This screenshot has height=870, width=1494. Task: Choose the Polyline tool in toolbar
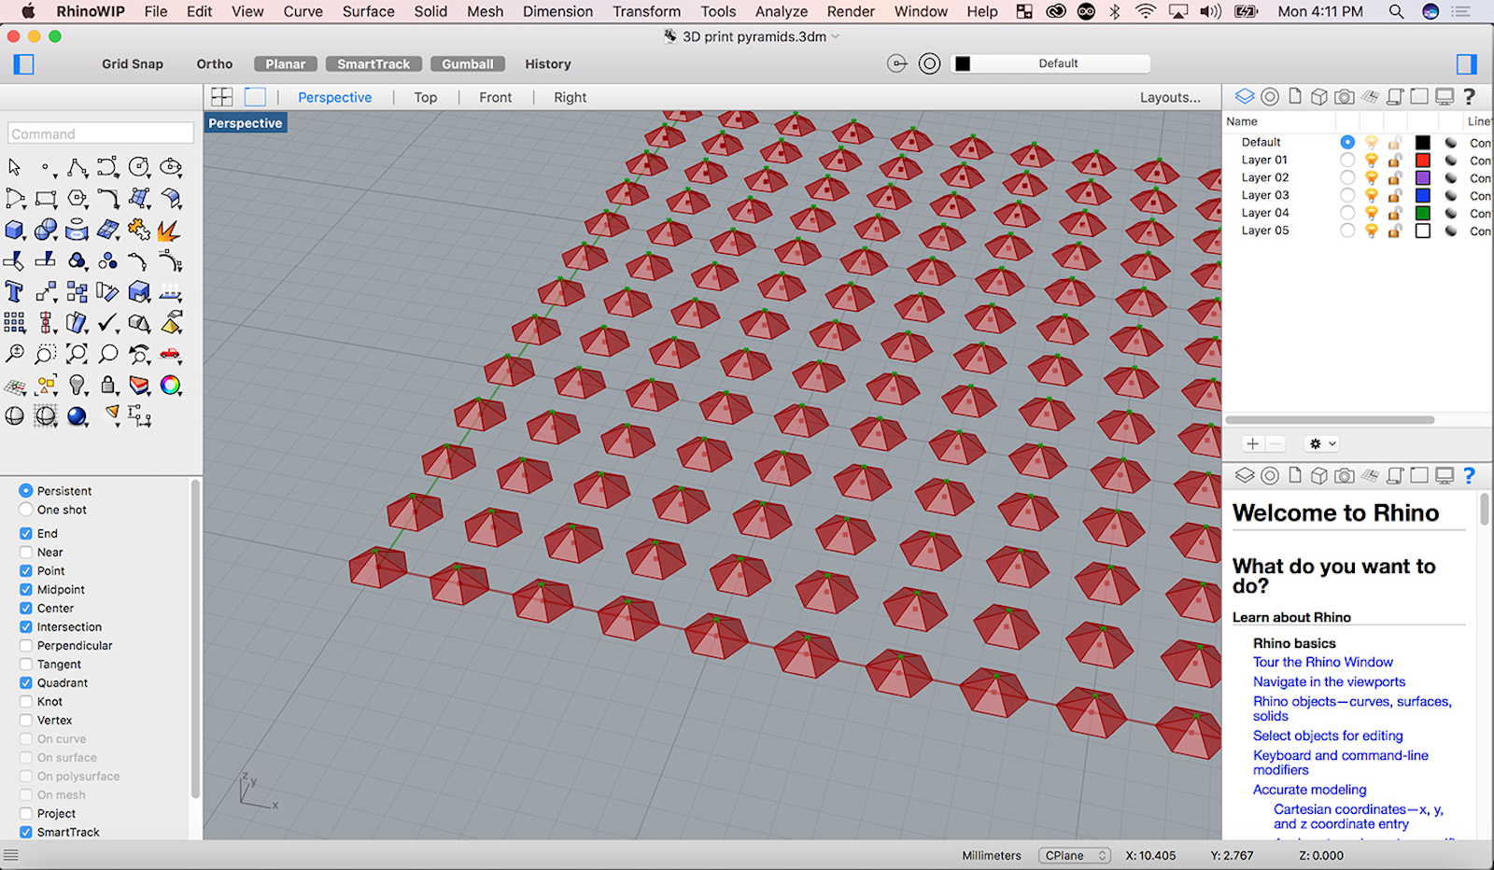tap(77, 167)
